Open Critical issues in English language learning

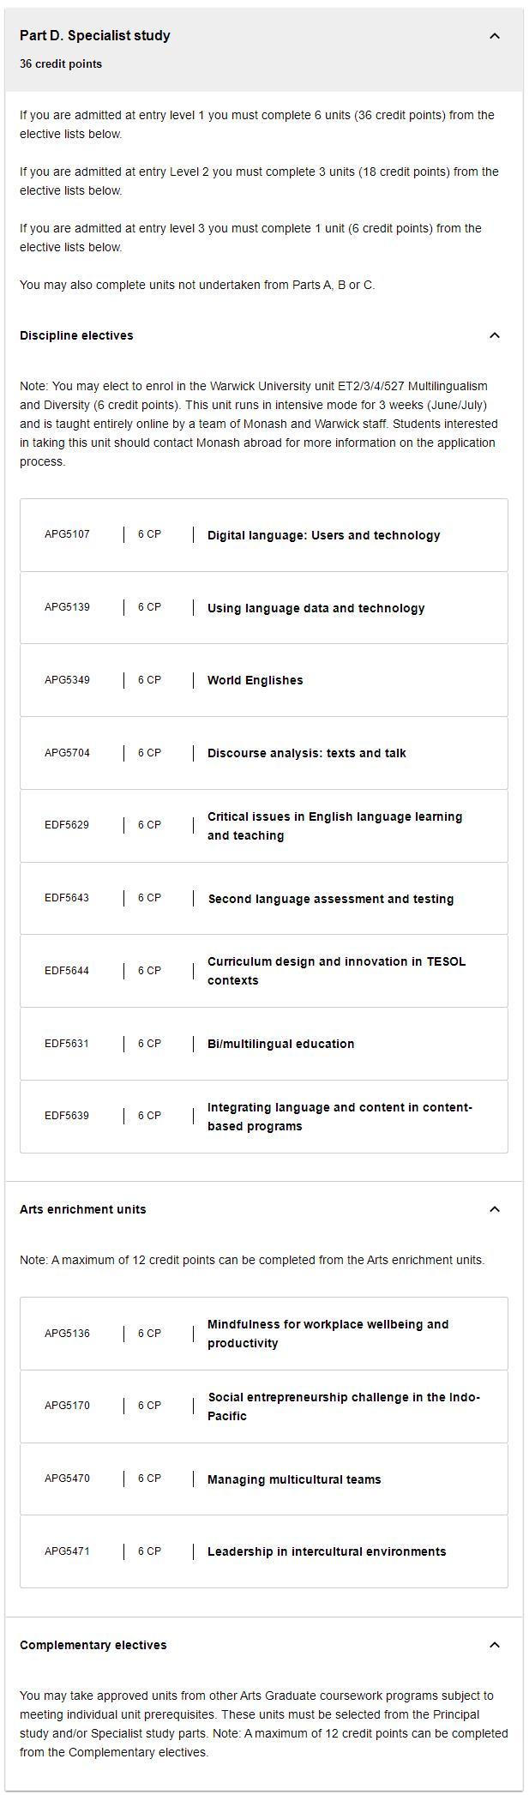[x=334, y=826]
